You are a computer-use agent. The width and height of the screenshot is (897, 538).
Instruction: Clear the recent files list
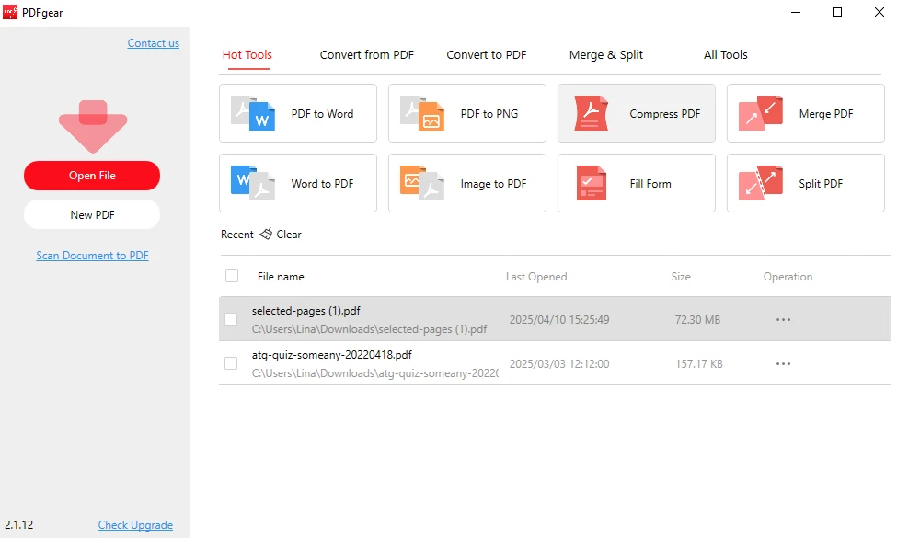click(x=288, y=234)
